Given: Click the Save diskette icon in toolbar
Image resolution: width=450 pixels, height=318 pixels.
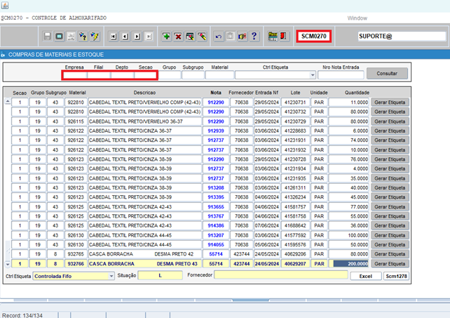Looking at the screenshot, I should tap(48, 37).
